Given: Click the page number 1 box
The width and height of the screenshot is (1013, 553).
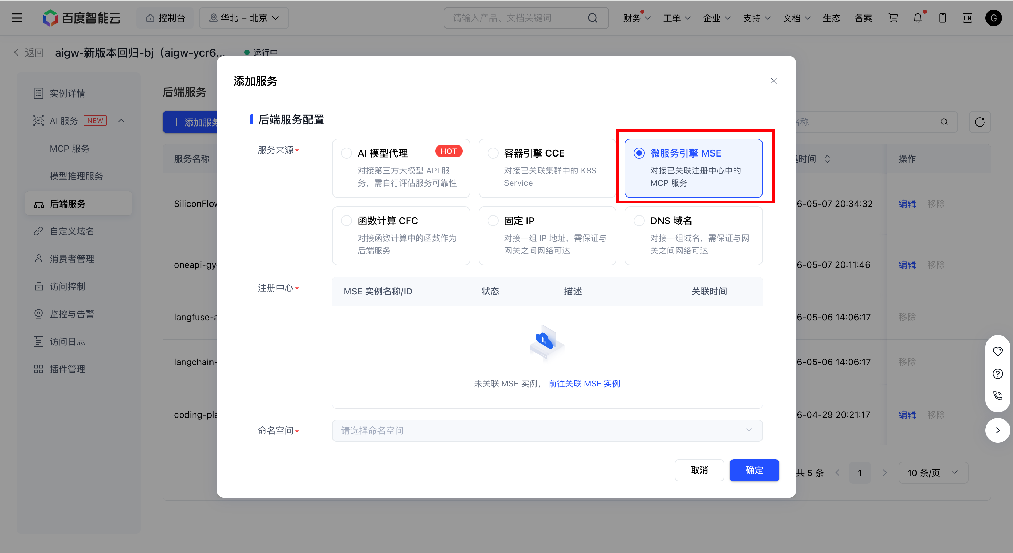Looking at the screenshot, I should pos(860,473).
